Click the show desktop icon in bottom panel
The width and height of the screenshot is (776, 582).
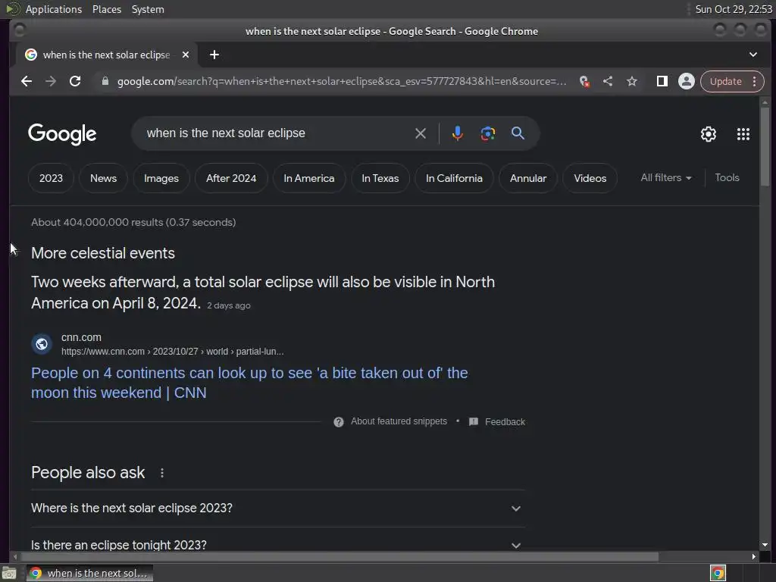[x=9, y=573]
